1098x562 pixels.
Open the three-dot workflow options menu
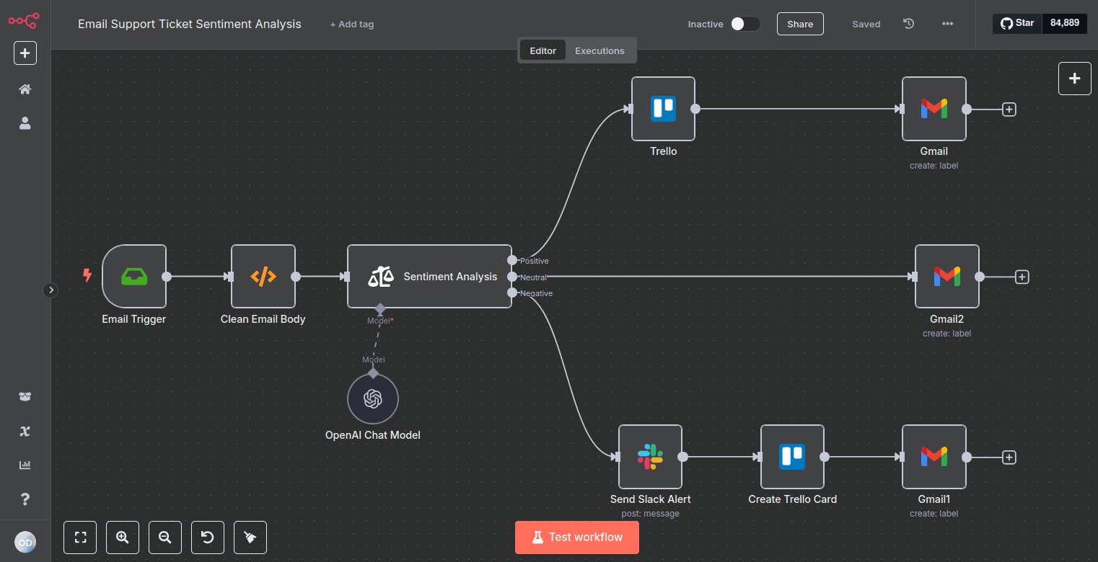[947, 24]
